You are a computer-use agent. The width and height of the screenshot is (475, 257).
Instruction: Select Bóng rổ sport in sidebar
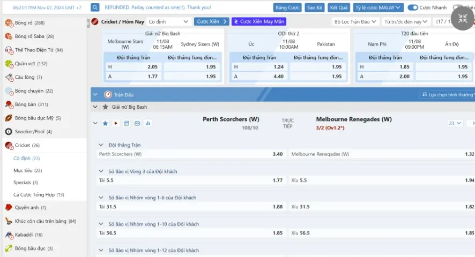(x=29, y=23)
